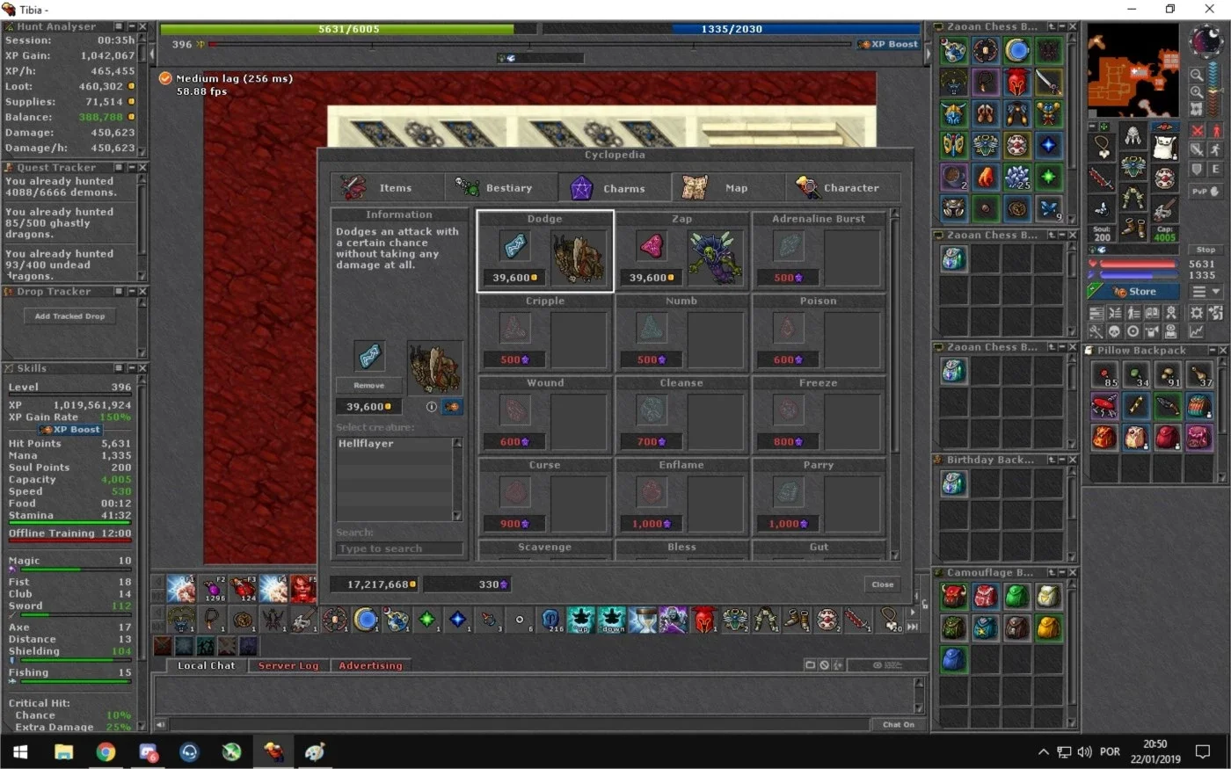The width and height of the screenshot is (1231, 769).
Task: Switch to the Items tab
Action: point(388,188)
